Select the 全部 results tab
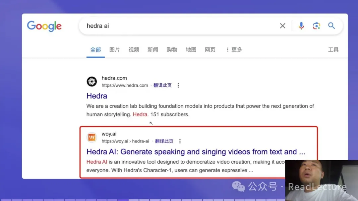This screenshot has width=358, height=201. tap(95, 50)
